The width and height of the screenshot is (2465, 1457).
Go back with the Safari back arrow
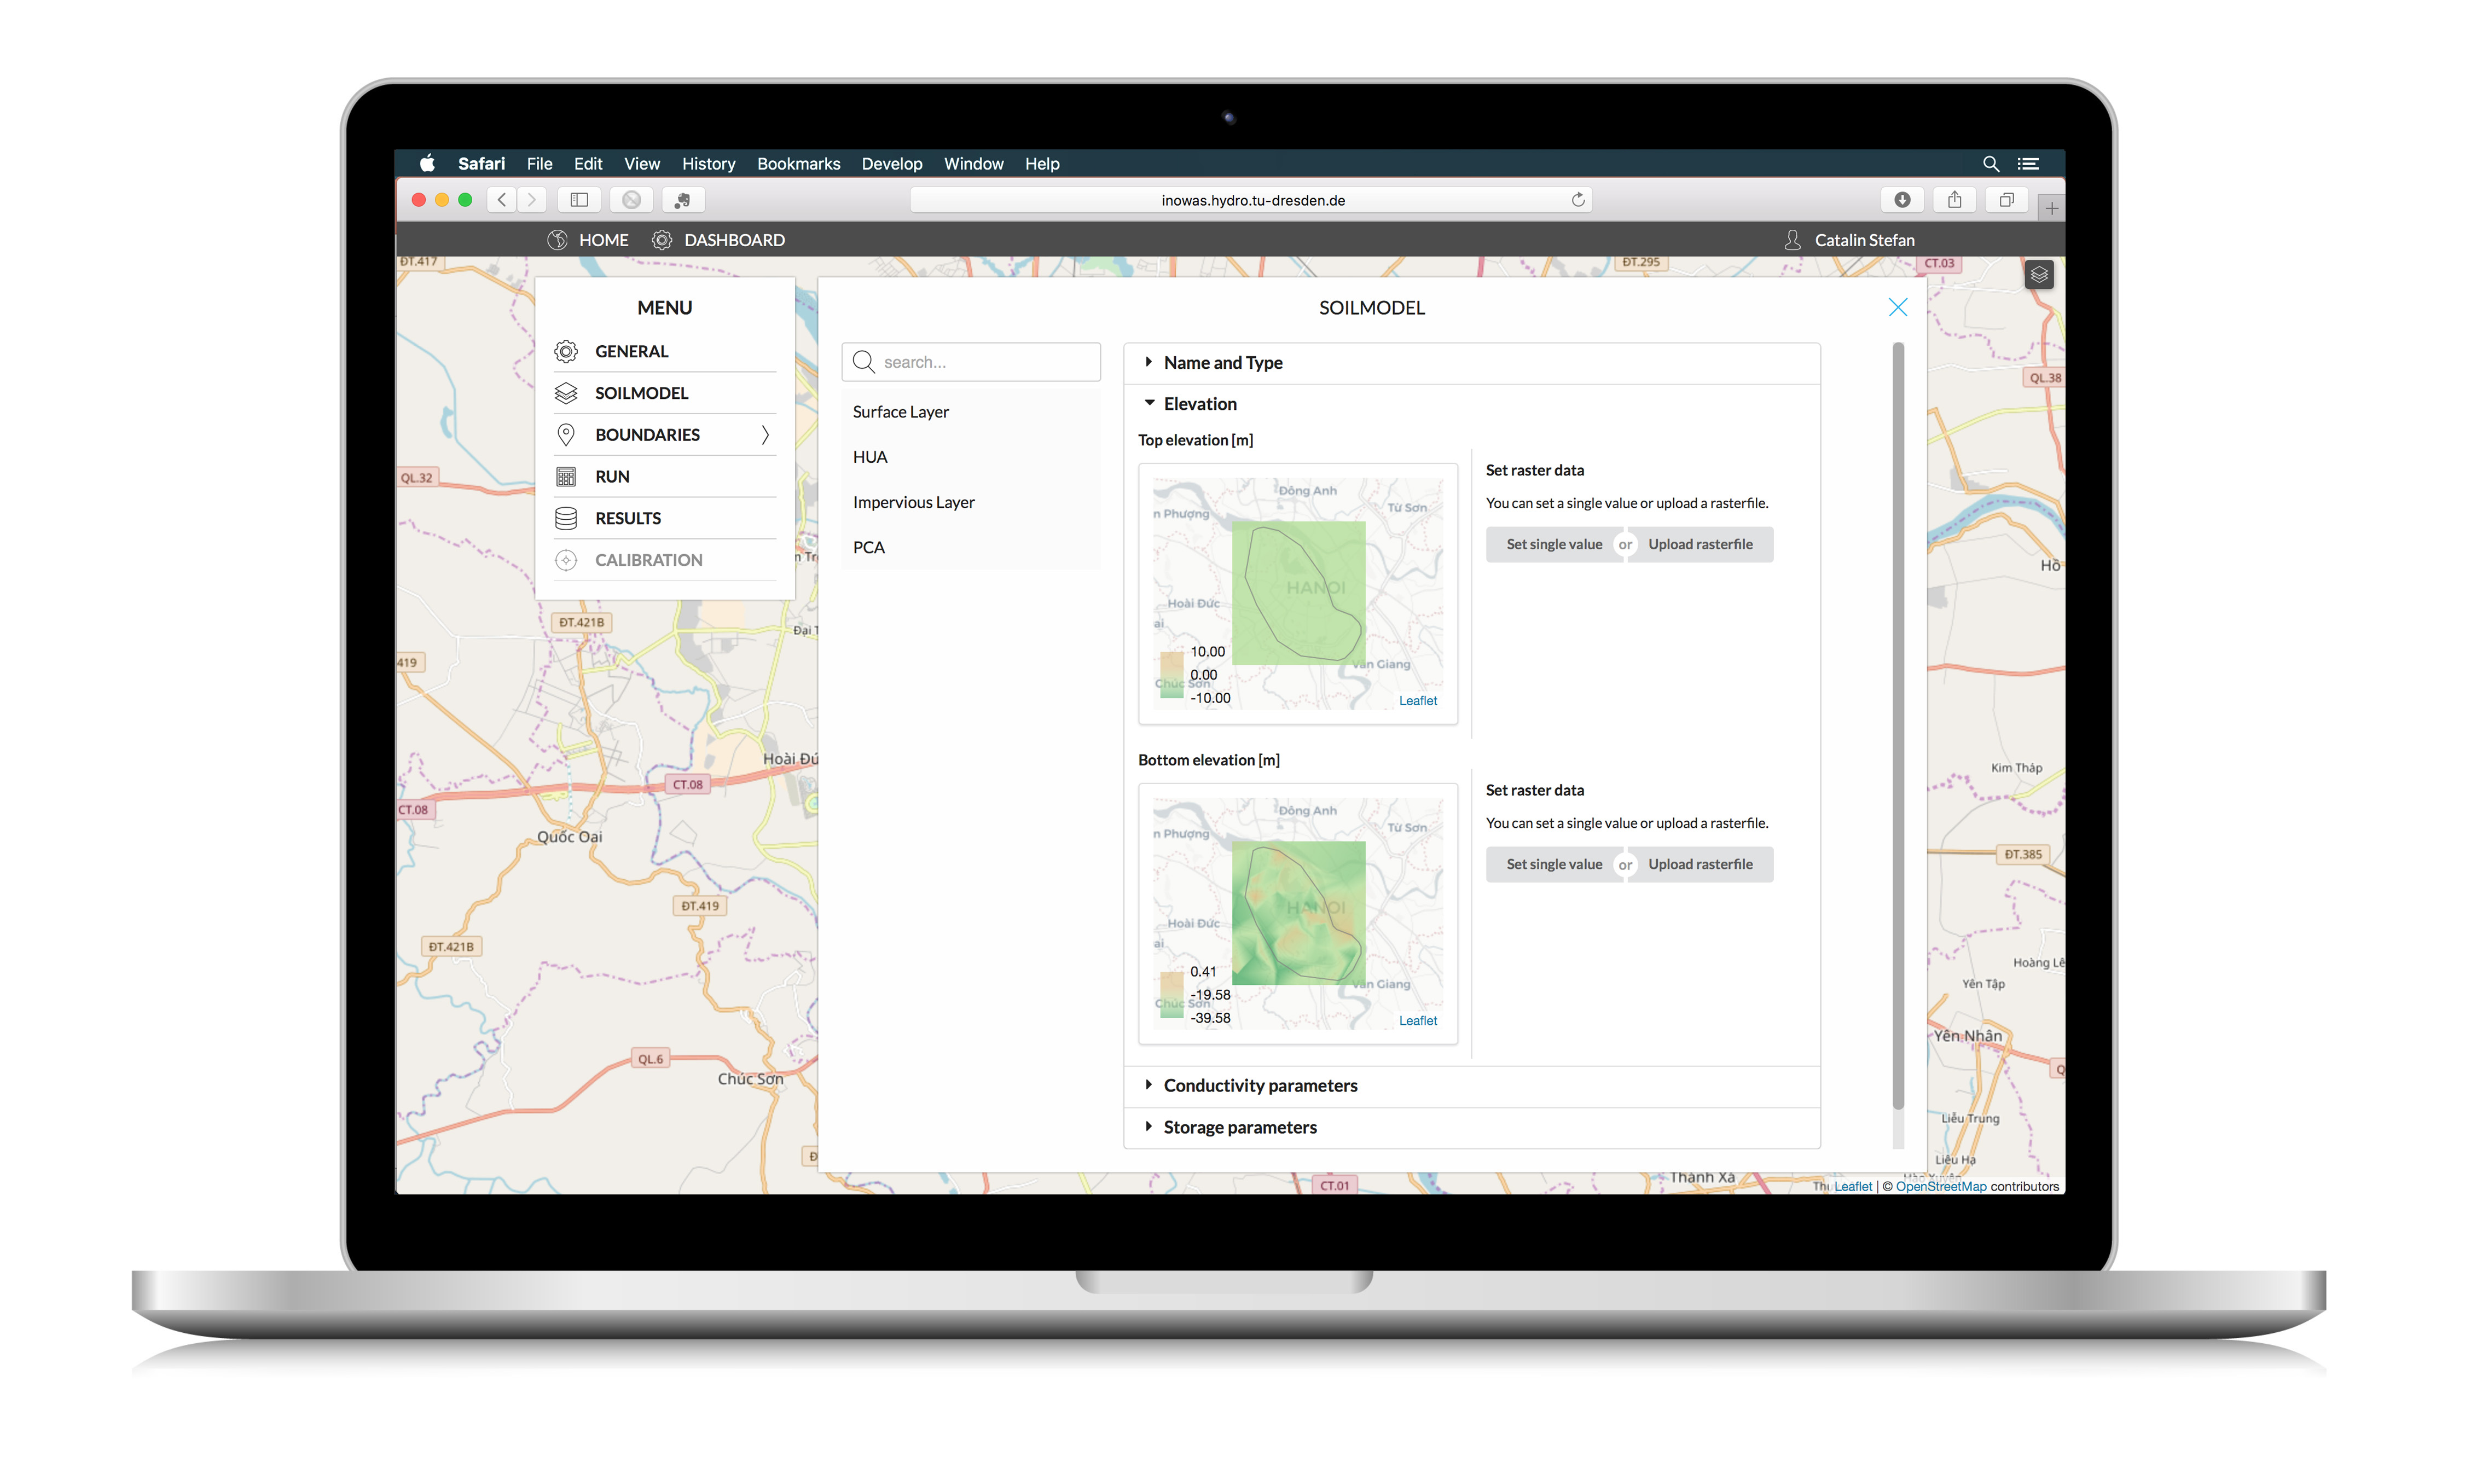502,200
